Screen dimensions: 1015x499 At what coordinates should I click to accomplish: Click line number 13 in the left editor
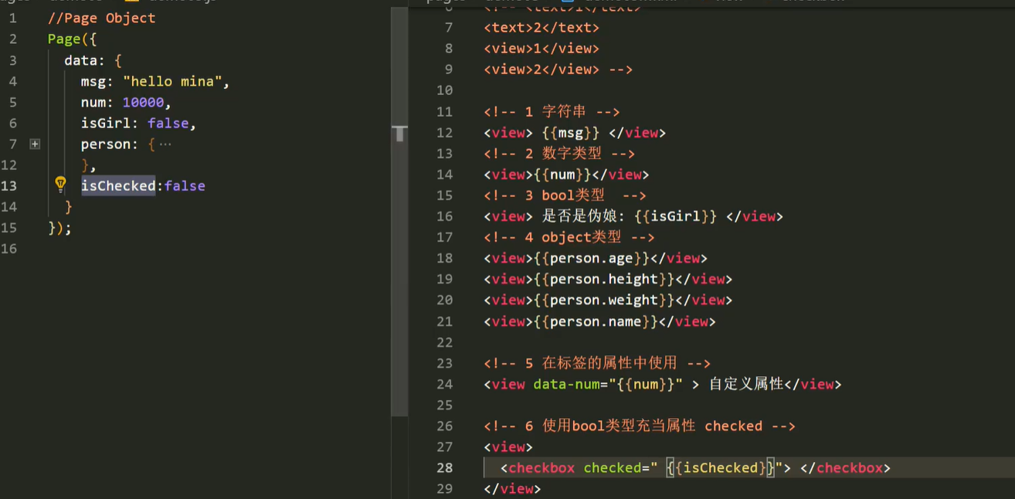point(9,185)
